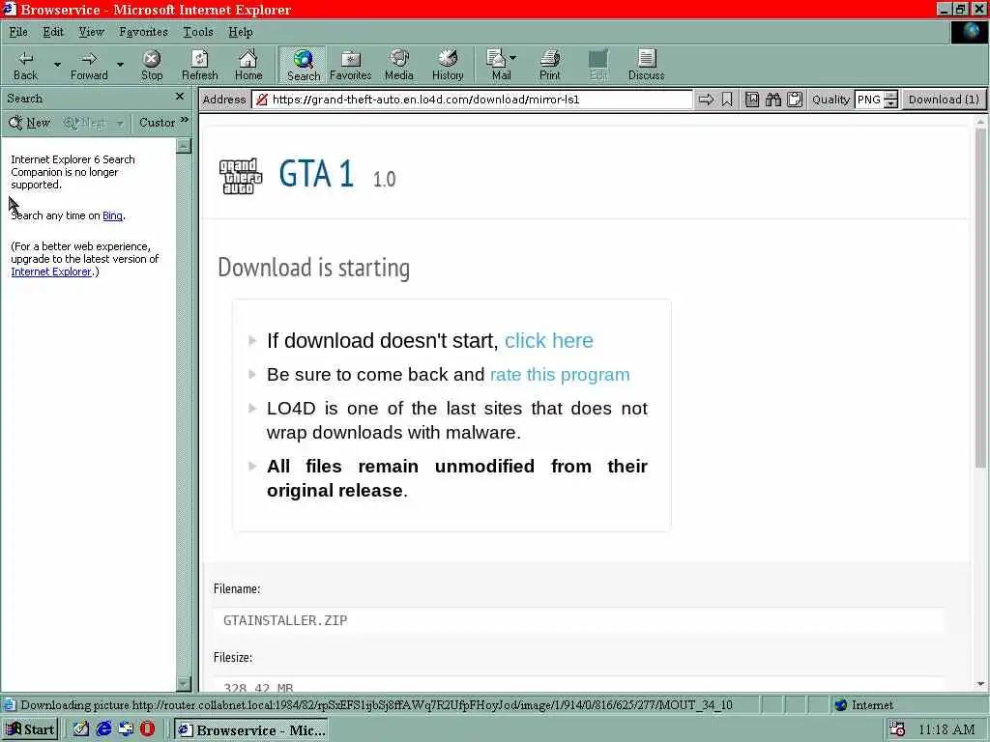Click the 'Download is starting' heading

coord(314,268)
